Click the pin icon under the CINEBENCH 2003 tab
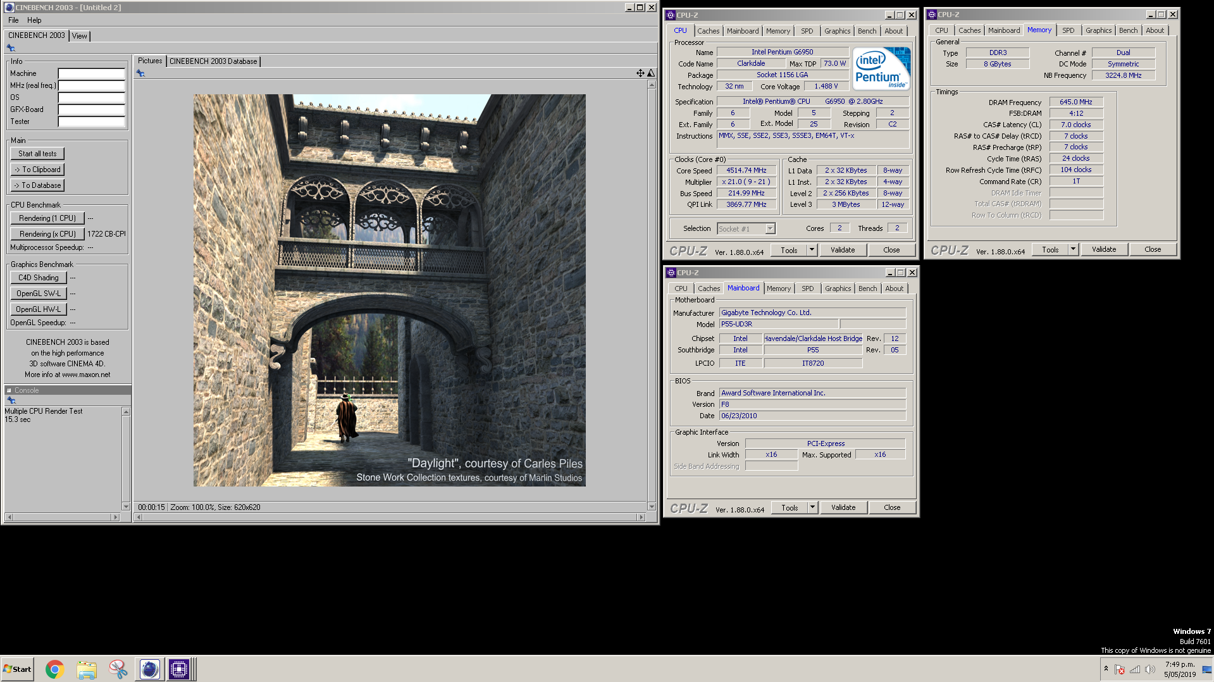This screenshot has height=682, width=1214. tap(11, 48)
